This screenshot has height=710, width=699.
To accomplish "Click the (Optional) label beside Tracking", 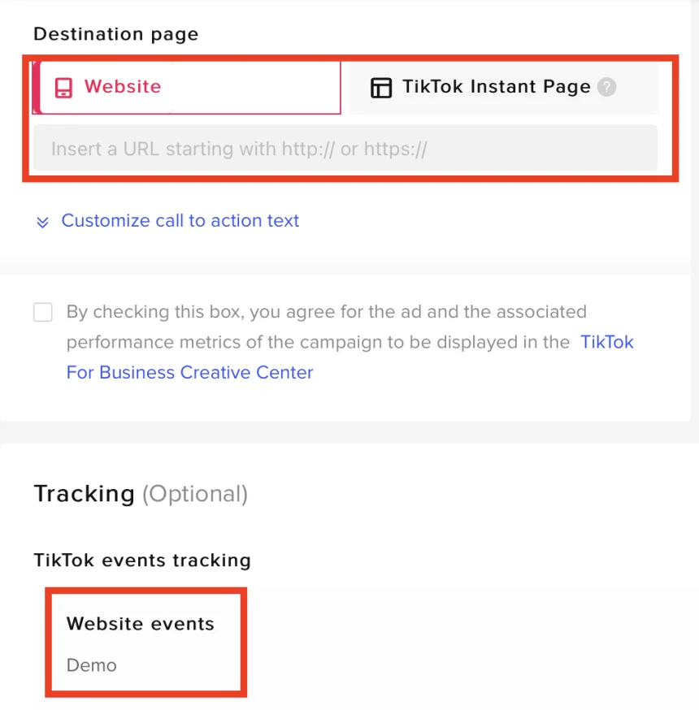I will 195,494.
